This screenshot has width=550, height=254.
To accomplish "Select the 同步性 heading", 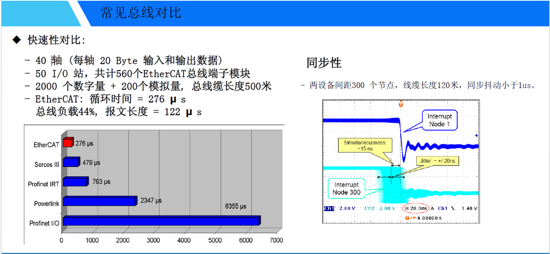I will pos(324,63).
